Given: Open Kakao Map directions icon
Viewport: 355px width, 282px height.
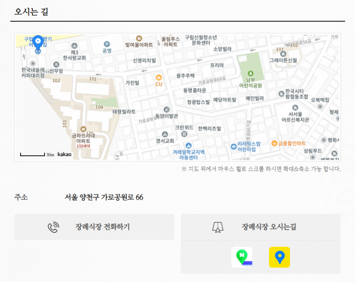Looking at the screenshot, I should coord(279,257).
